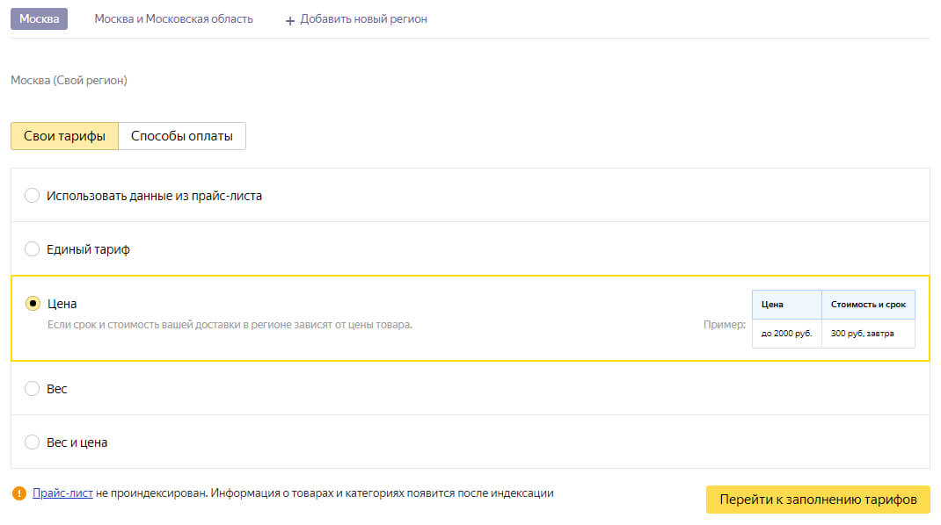Click the orange warning exclamation icon
This screenshot has width=941, height=525.
pyautogui.click(x=19, y=493)
